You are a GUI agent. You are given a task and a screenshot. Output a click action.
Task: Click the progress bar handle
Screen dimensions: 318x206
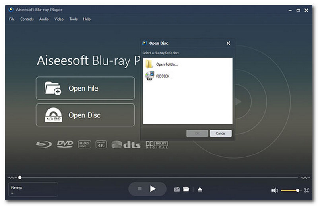(20, 177)
